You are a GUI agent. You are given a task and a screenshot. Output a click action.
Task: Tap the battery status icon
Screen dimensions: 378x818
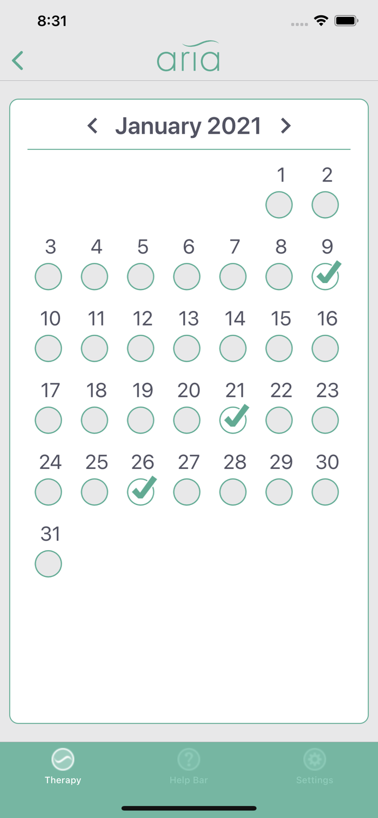(346, 21)
